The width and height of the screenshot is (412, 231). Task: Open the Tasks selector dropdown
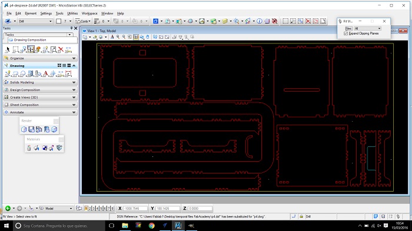pyautogui.click(x=69, y=35)
